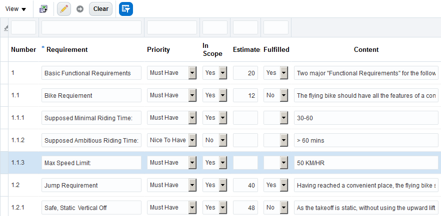441x216 pixels.
Task: Open Priority dropdown for Basic Functional Requirements
Action: 192,73
